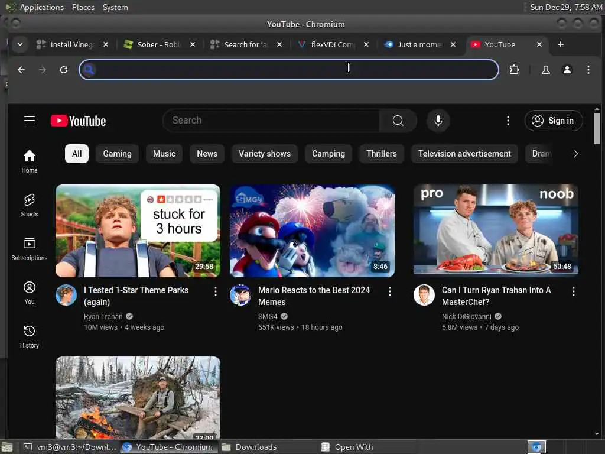Open SMG4 channel avatar
Viewport: 605px width, 454px height.
(x=240, y=295)
